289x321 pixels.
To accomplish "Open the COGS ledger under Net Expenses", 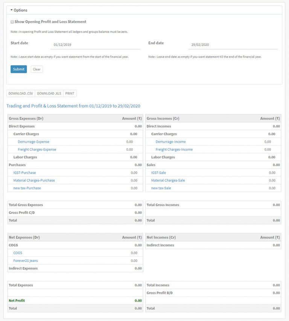I will click(17, 253).
